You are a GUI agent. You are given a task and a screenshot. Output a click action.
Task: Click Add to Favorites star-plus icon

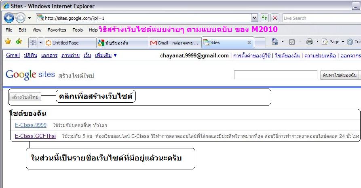(x=19, y=42)
